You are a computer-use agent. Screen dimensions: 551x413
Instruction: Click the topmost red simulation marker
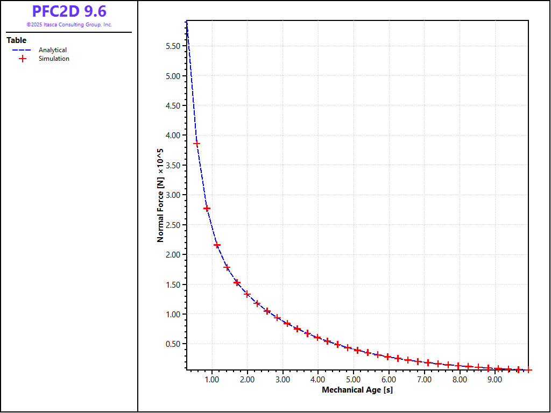pos(197,144)
